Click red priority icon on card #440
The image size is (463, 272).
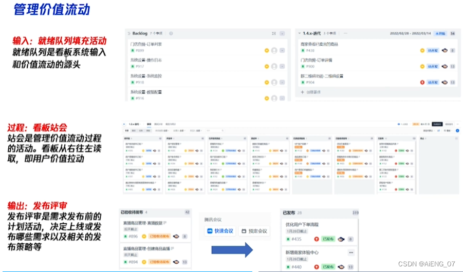(x=317, y=267)
